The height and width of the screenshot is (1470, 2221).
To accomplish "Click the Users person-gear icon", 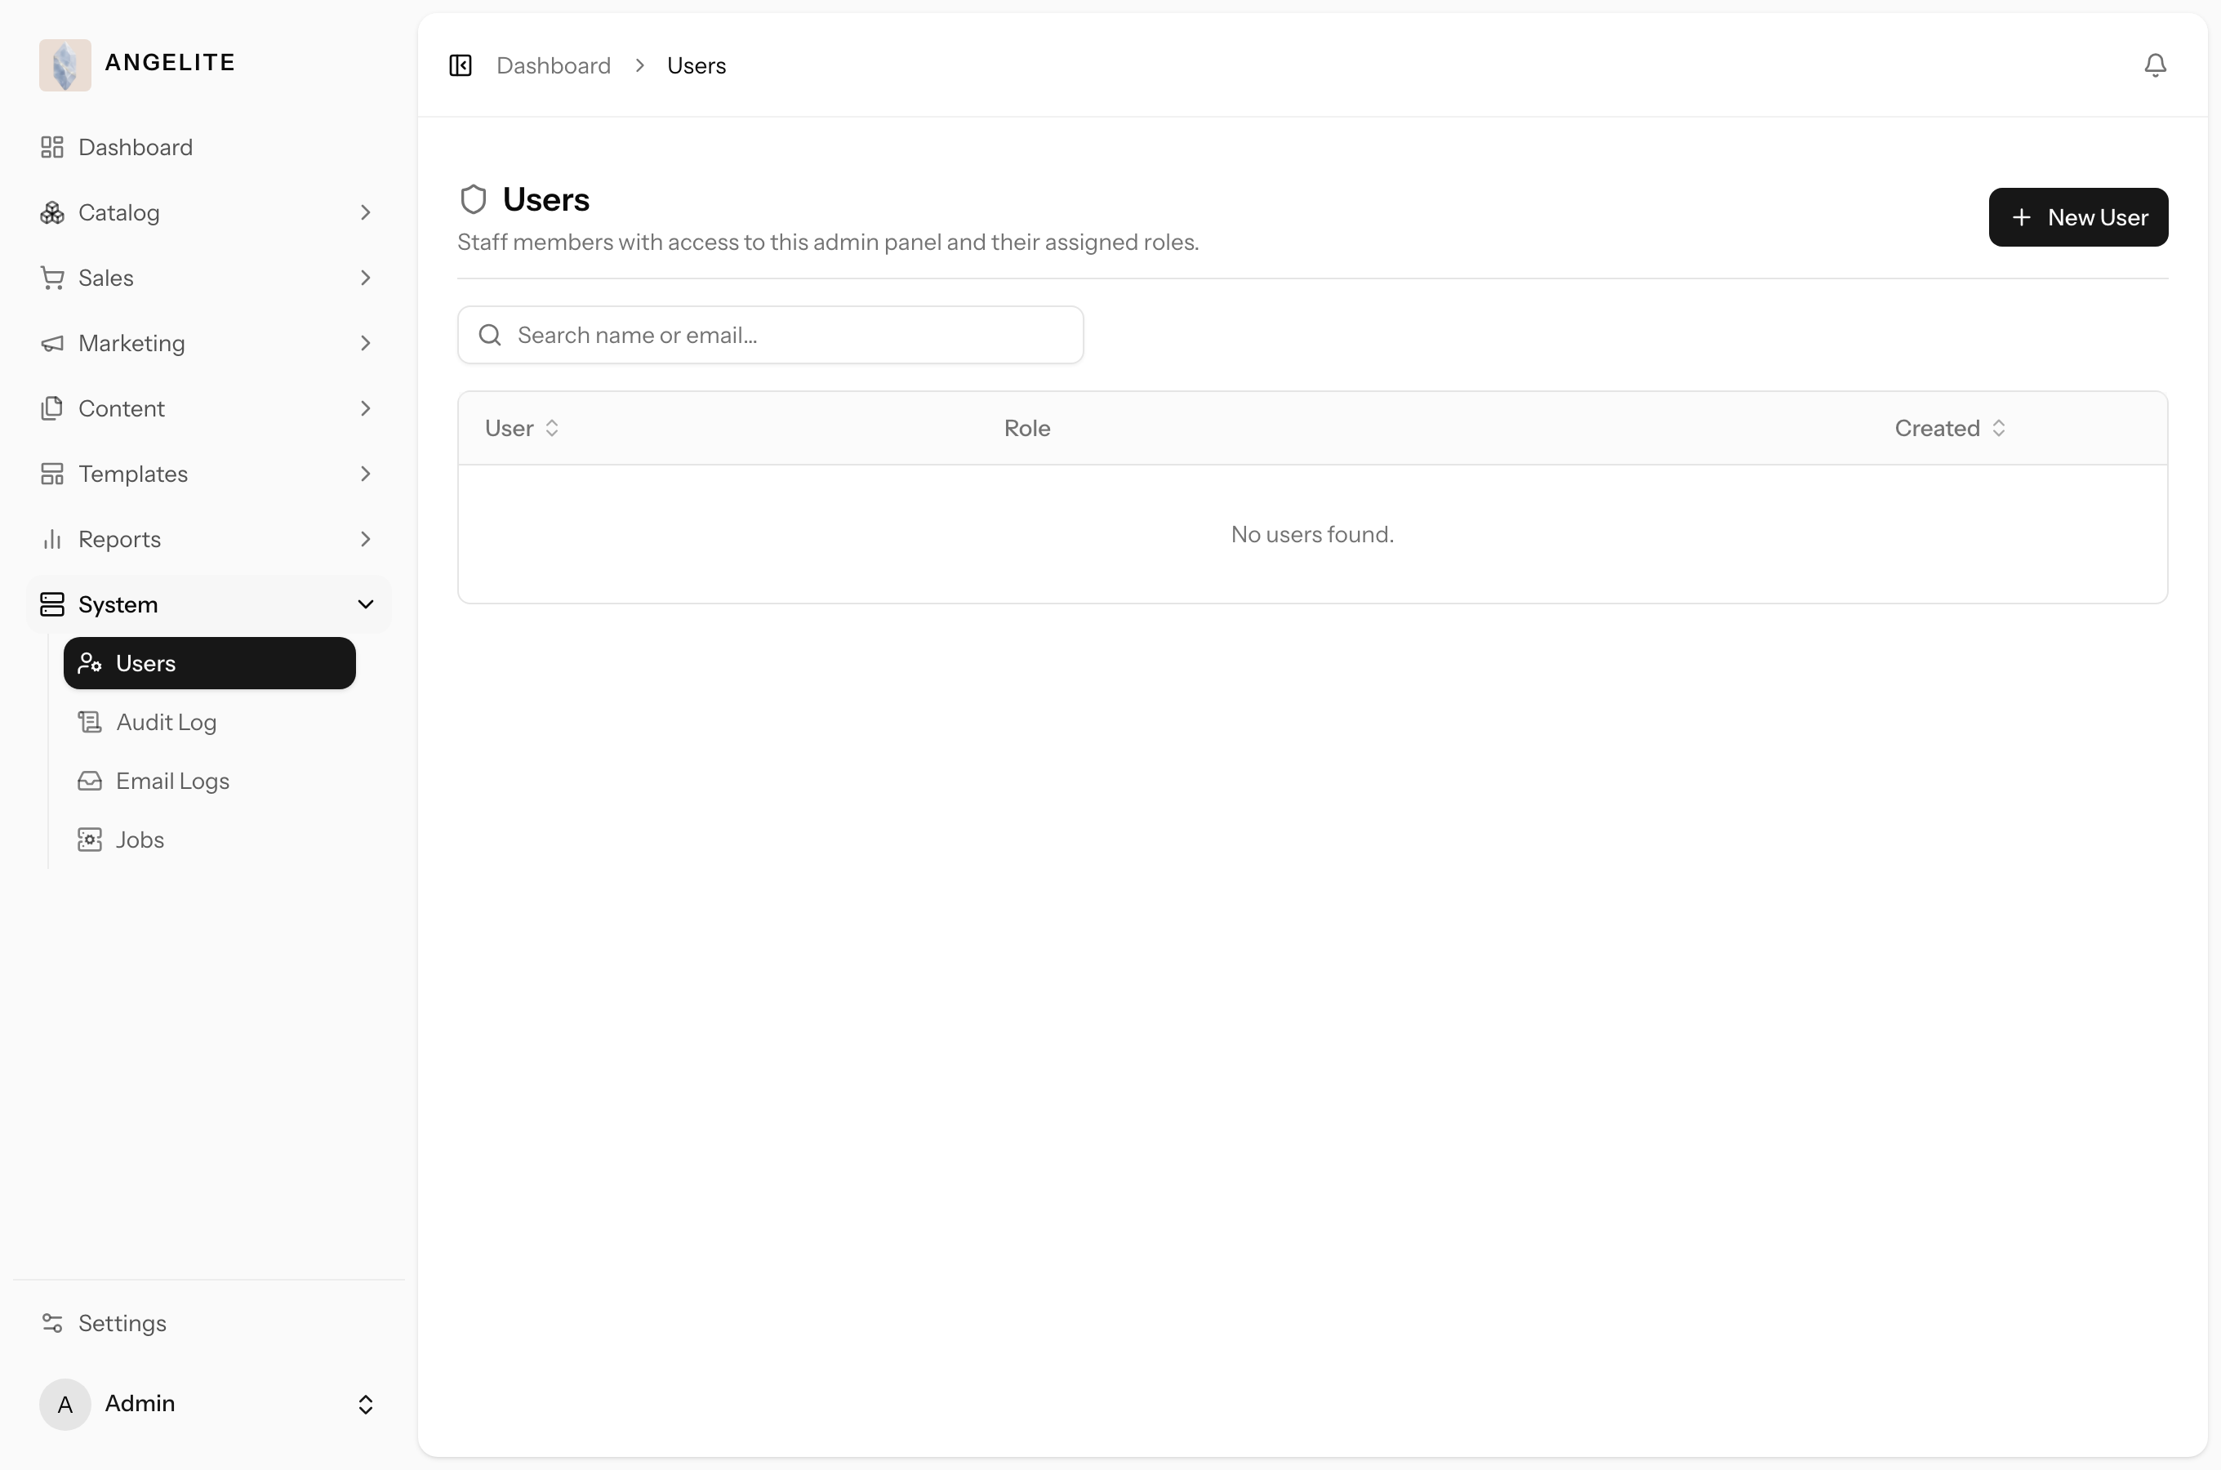I will click(x=90, y=664).
